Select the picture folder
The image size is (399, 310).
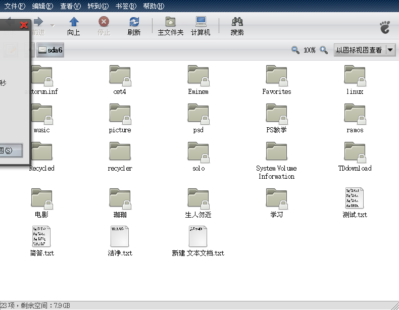pos(120,119)
